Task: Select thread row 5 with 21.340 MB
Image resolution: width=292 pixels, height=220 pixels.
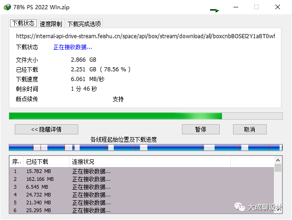Action: click(142, 203)
